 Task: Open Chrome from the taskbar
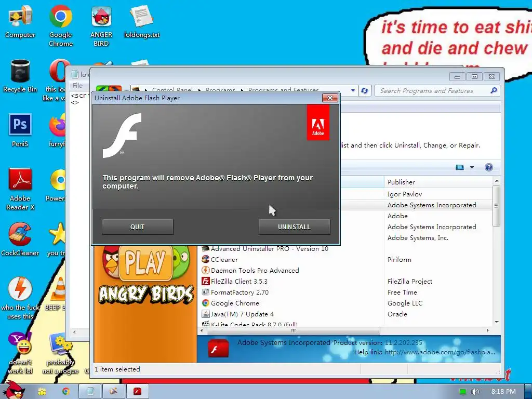(x=66, y=392)
